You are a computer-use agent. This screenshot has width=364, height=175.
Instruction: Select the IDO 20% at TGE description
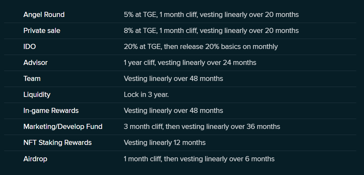point(201,47)
